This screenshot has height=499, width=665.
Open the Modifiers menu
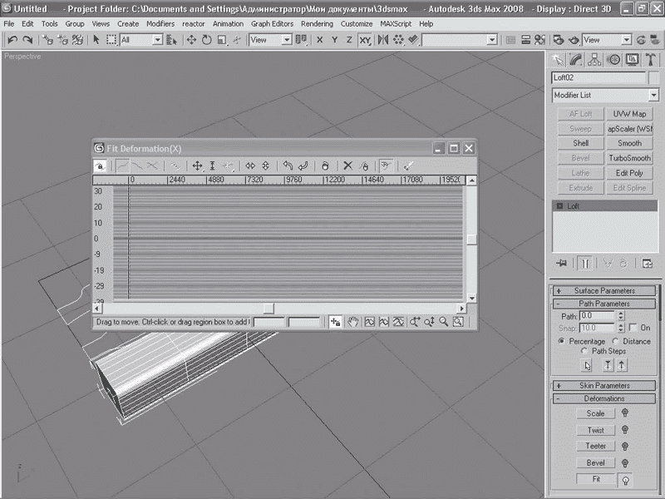click(x=160, y=24)
